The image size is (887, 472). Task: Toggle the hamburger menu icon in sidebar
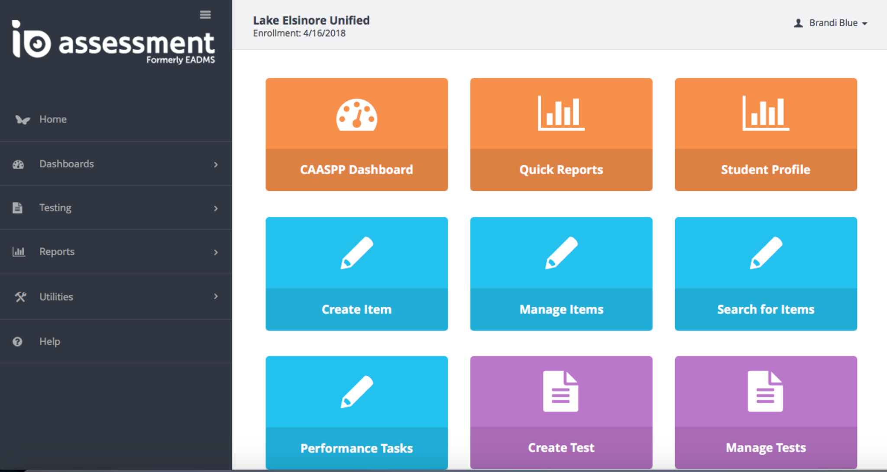205,15
